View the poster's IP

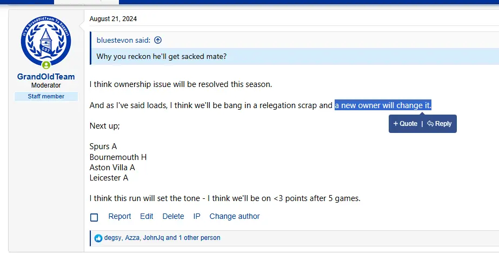pyautogui.click(x=197, y=216)
